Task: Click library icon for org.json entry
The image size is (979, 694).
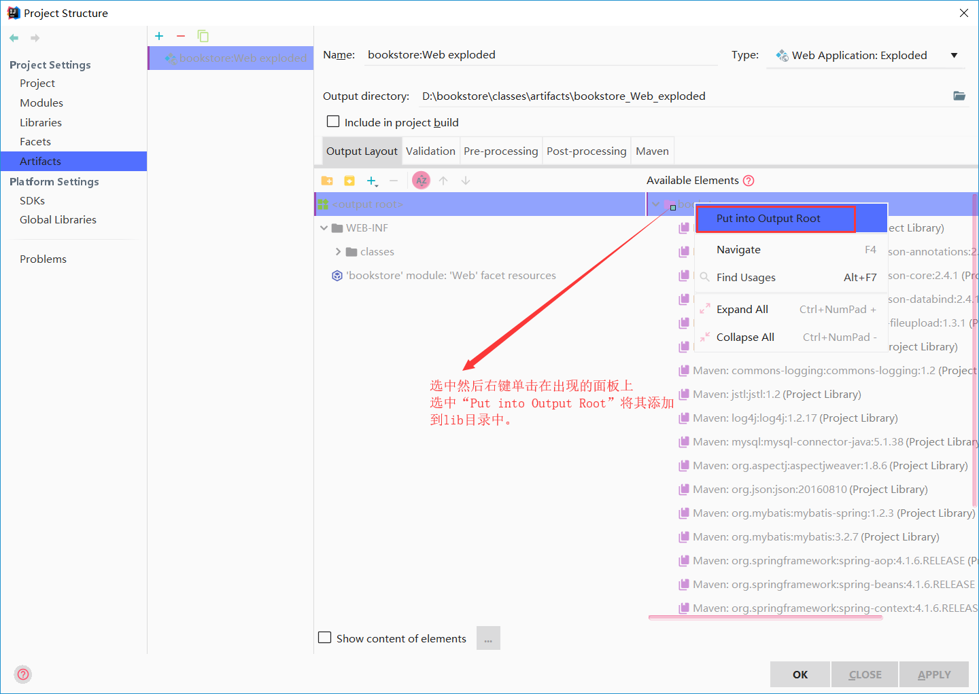Action: [684, 490]
